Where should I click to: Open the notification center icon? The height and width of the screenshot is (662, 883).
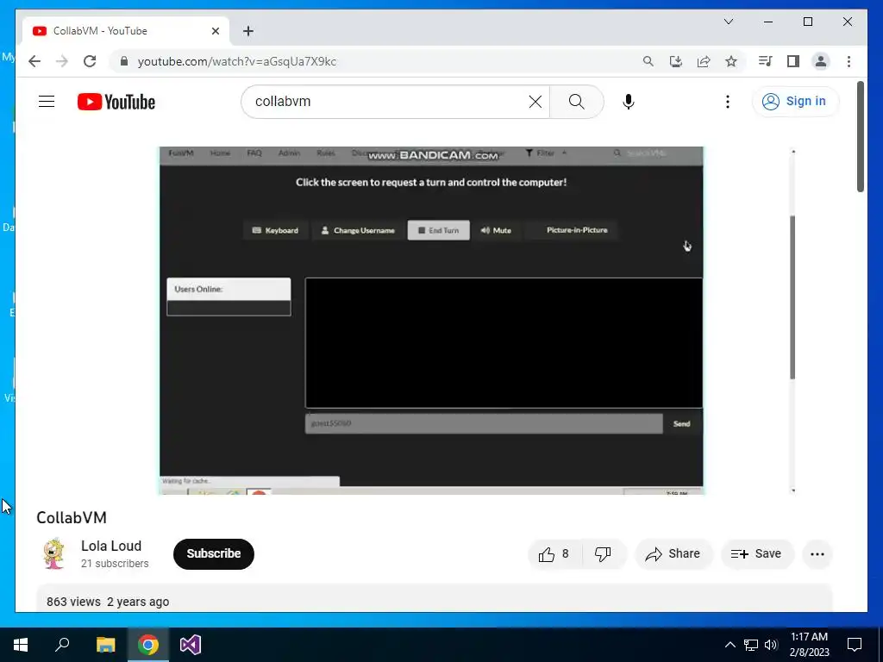tap(855, 645)
